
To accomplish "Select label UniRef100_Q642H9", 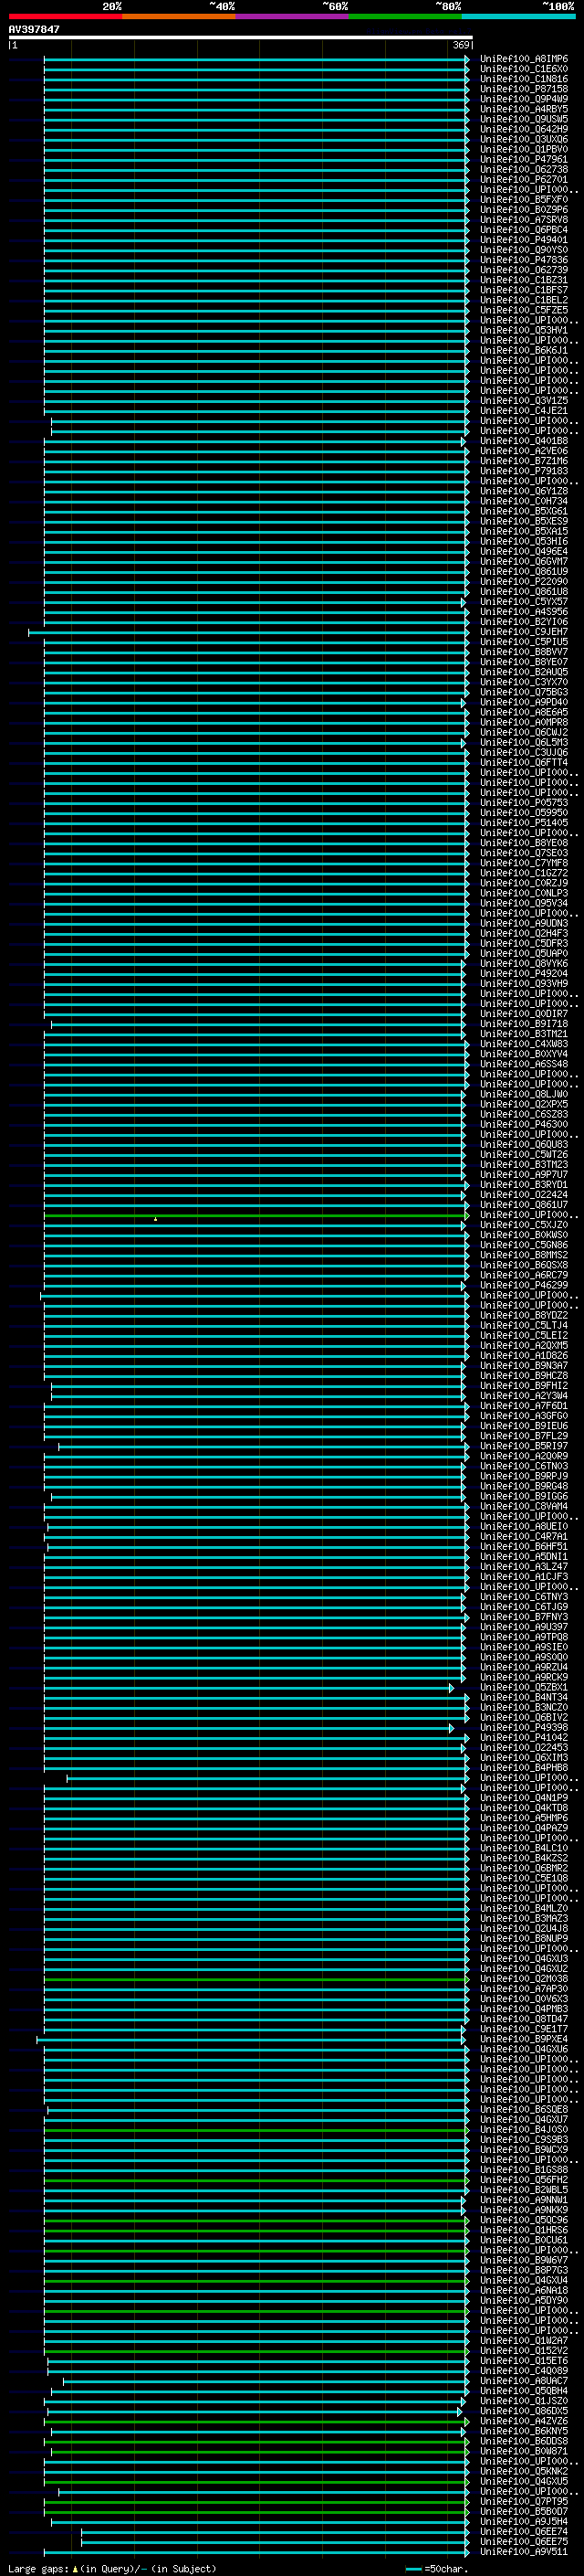I will coord(523,129).
